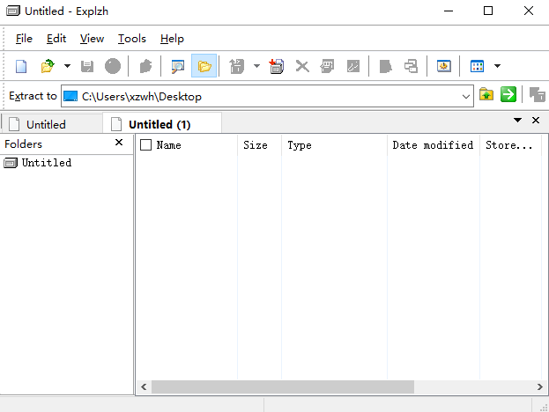Viewport: 549px width, 412px height.
Task: Click the browse destination folder icon
Action: (486, 95)
